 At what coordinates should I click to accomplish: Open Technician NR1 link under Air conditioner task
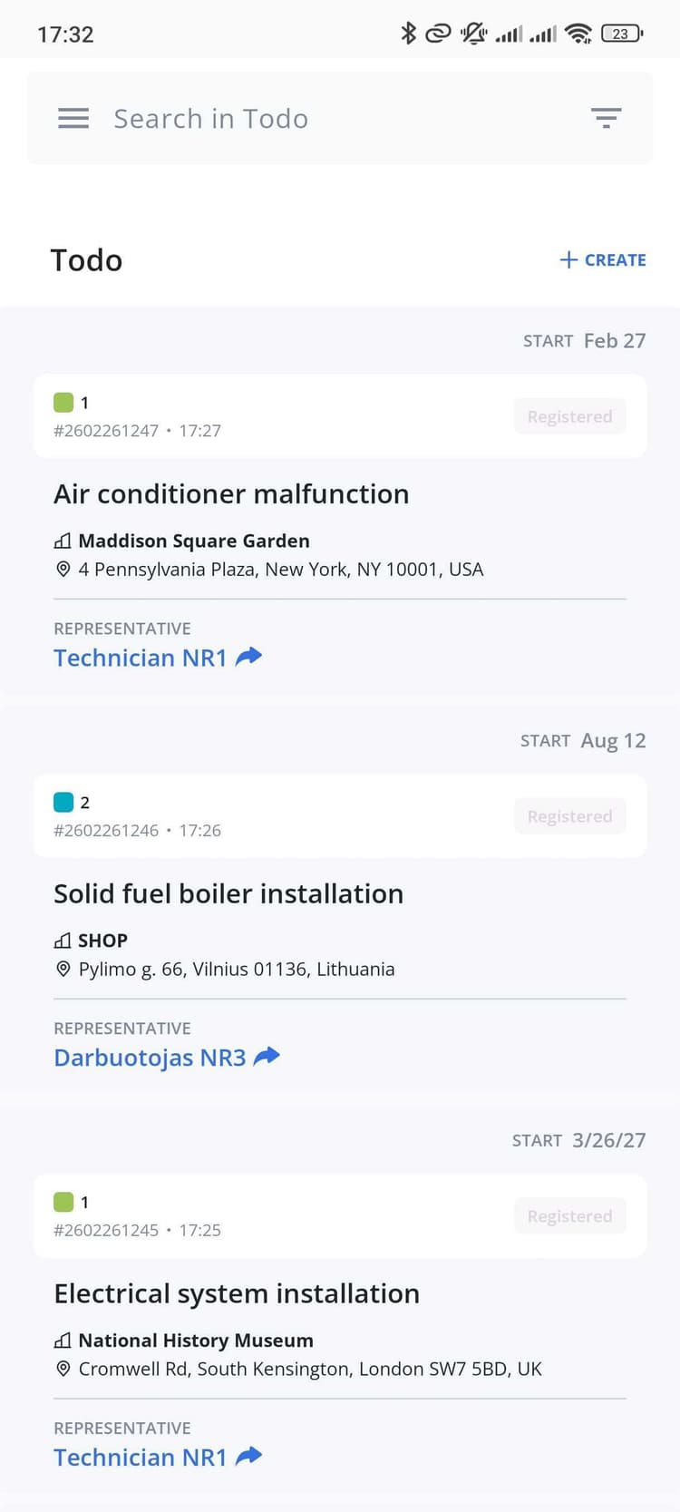[x=141, y=658]
